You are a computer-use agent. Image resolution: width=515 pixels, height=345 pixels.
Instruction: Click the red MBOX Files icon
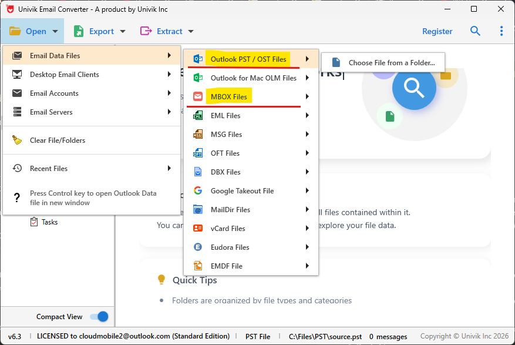[x=198, y=96]
